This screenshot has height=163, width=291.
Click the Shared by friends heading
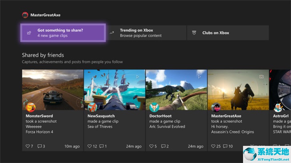[x=43, y=55]
